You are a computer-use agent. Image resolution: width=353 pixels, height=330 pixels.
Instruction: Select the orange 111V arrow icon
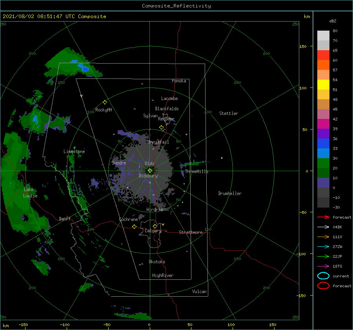click(323, 237)
